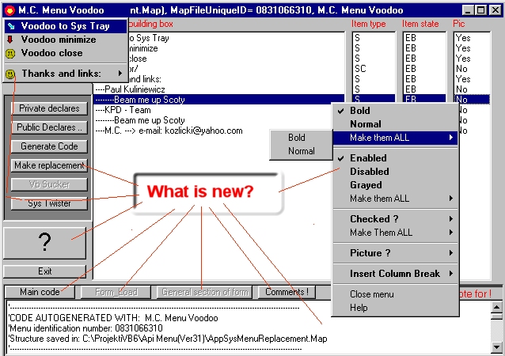Image resolution: width=505 pixels, height=356 pixels.
Task: Open the Help menu entry
Action: (359, 308)
